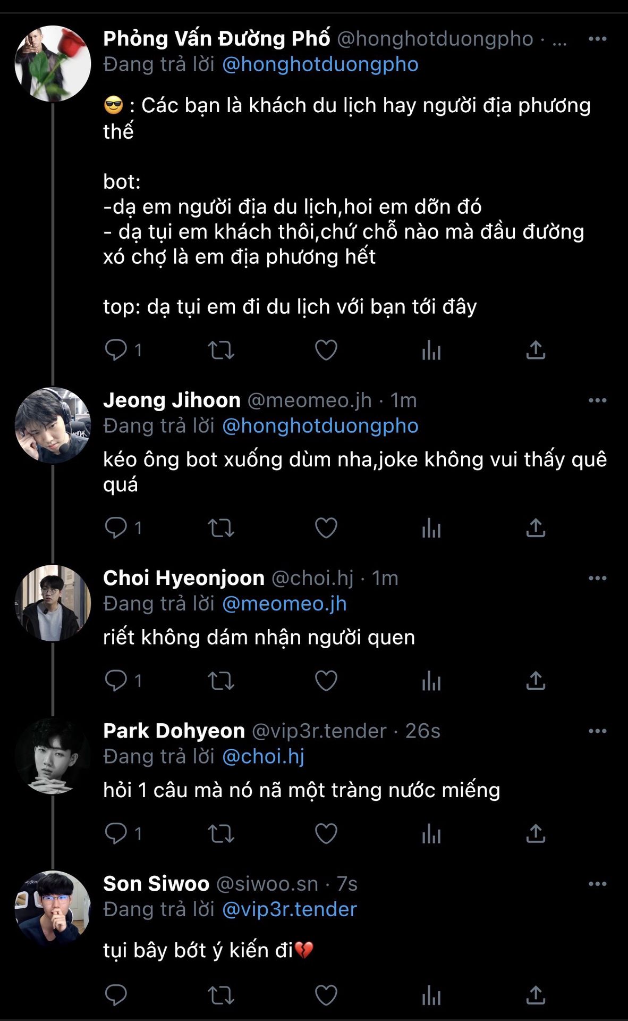The image size is (628, 1021).
Task: Like Choi Hyeonjoon's reply
Action: [x=326, y=681]
